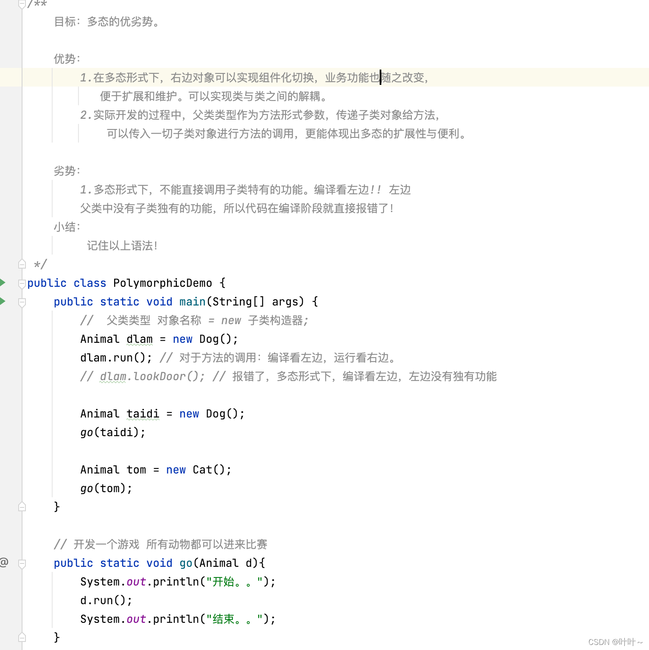This screenshot has height=650, width=649.
Task: Click fold marker at go method closing brace
Action: [22, 637]
